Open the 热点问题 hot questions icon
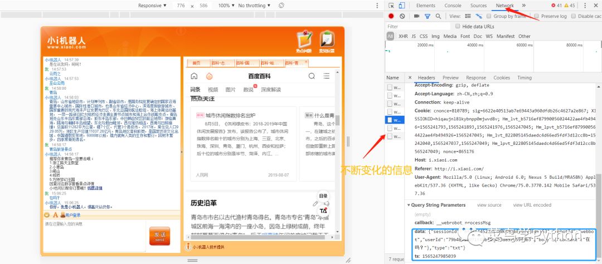 304,41
